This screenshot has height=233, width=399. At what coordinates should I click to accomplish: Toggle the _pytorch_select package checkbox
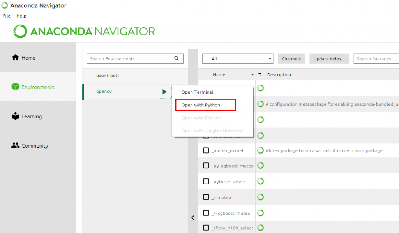point(206,182)
